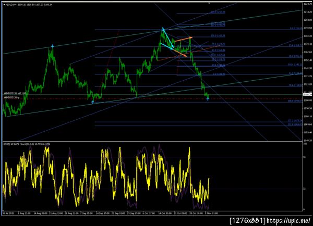Click the 1204.00 price scale label
The height and width of the screenshot is (226, 313).
coord(308,20)
